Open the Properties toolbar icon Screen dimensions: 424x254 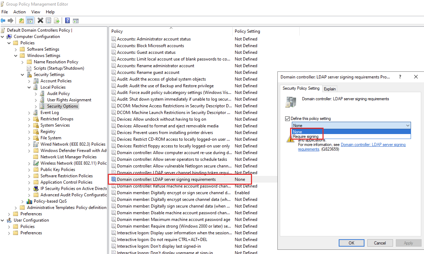49,20
